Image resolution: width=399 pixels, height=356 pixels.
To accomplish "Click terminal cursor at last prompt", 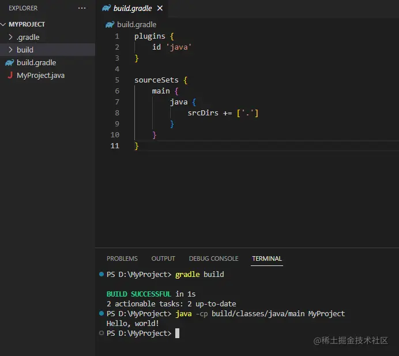I will pyautogui.click(x=177, y=333).
